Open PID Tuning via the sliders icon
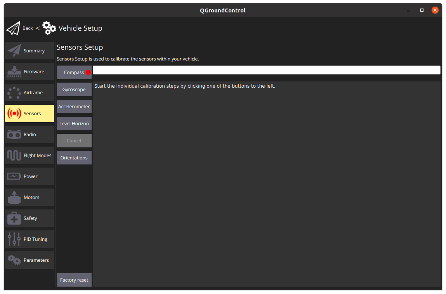 pos(14,239)
